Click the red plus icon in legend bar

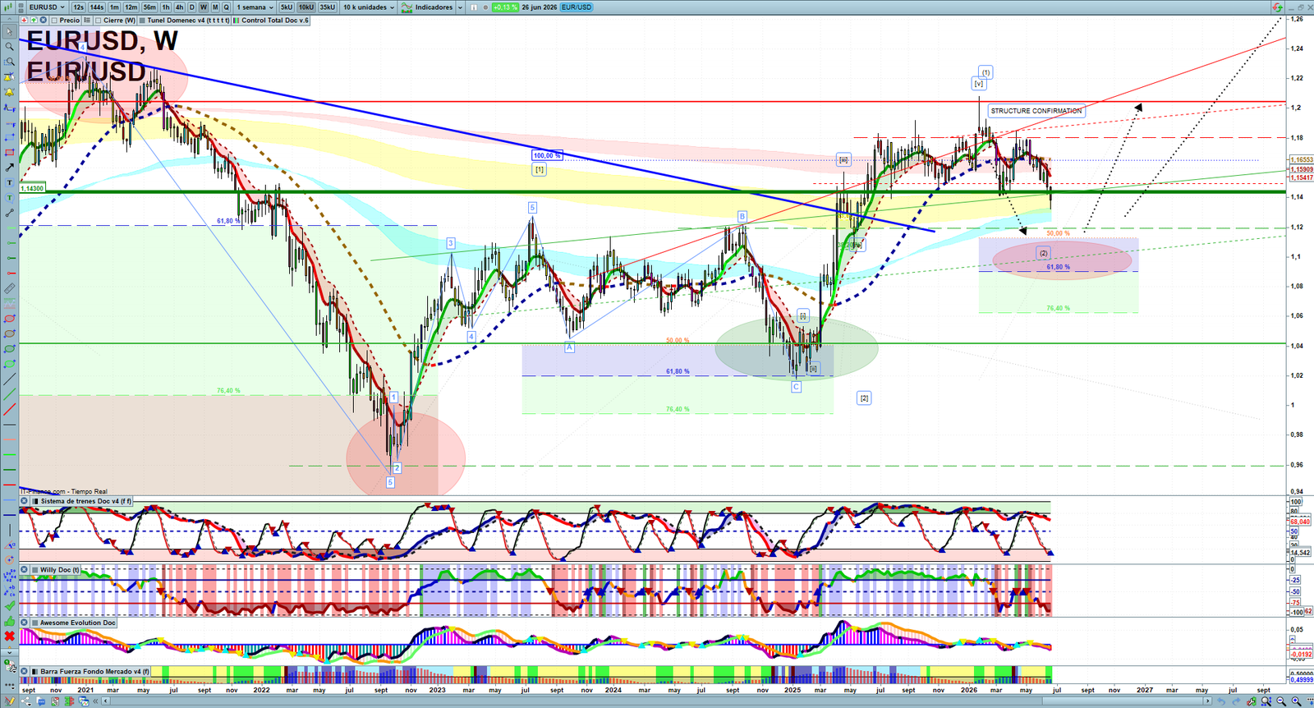(x=24, y=20)
